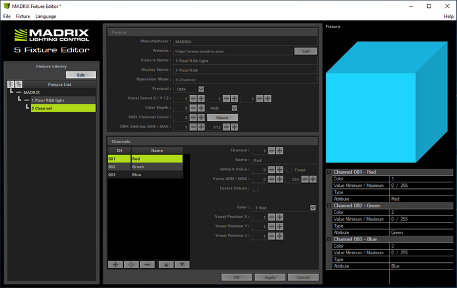Viewport: 457px width, 288px height.
Task: Open the File menu
Action: [x=7, y=17]
